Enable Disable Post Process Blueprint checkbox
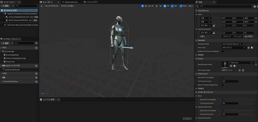The height and width of the screenshot is (122, 258). click(223, 51)
